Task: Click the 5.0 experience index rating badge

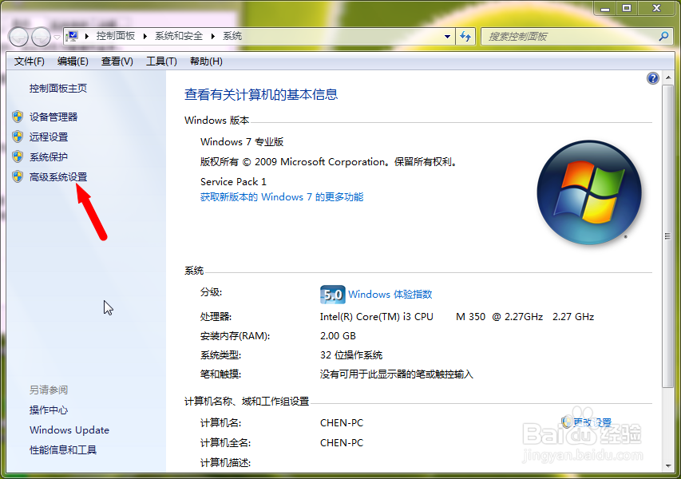Action: tap(333, 294)
